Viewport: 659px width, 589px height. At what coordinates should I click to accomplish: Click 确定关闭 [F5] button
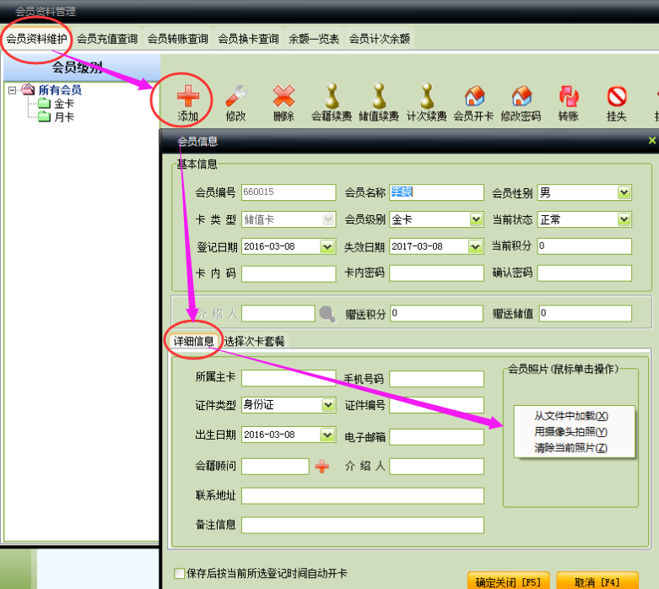coord(508,582)
